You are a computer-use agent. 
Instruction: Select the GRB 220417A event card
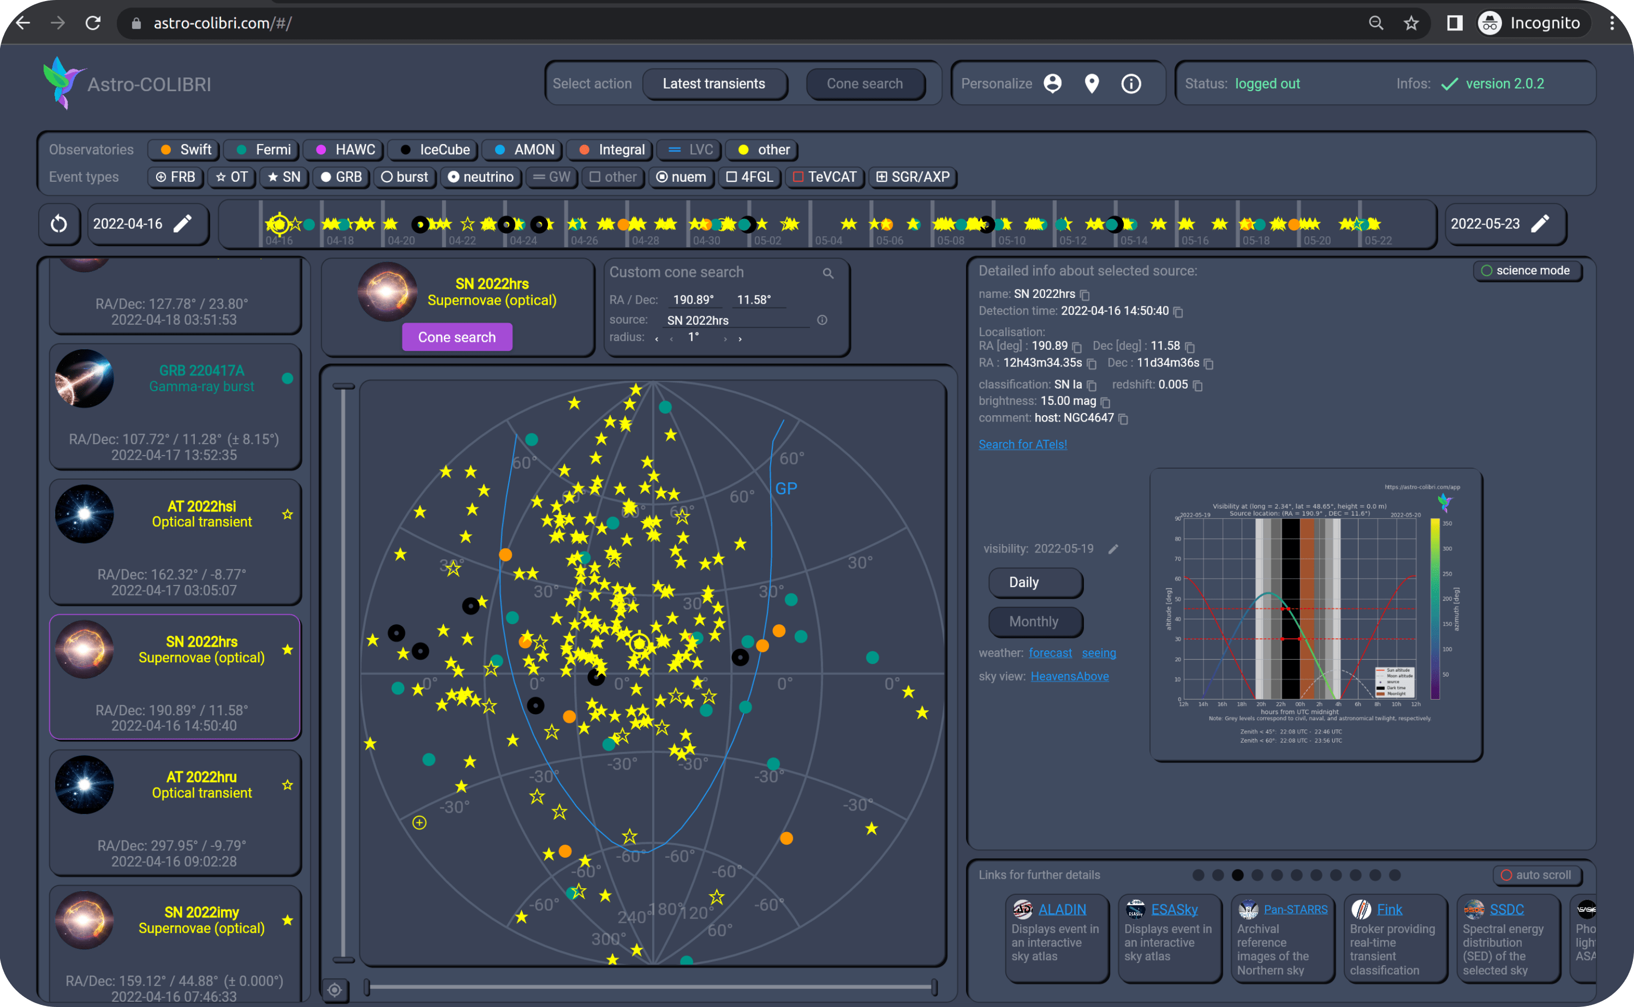pos(175,407)
